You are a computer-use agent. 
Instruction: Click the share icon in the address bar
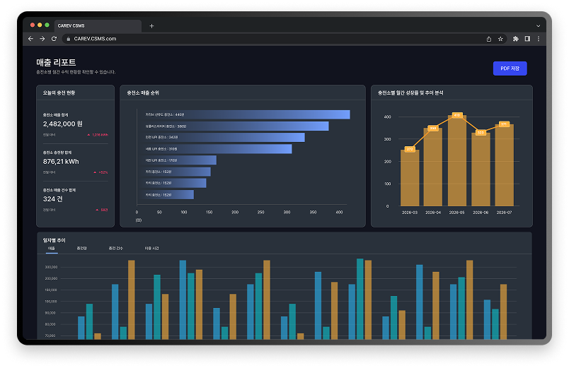(x=489, y=39)
